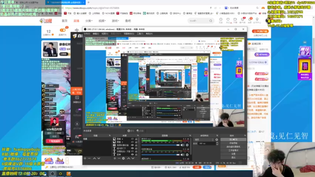Click the controls dock pop-out icon
Viewport: 315px width, 177px height.
pos(245,136)
